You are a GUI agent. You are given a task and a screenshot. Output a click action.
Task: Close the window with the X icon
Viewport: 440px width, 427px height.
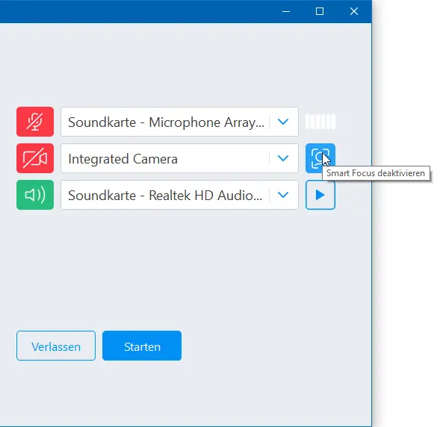tap(354, 11)
